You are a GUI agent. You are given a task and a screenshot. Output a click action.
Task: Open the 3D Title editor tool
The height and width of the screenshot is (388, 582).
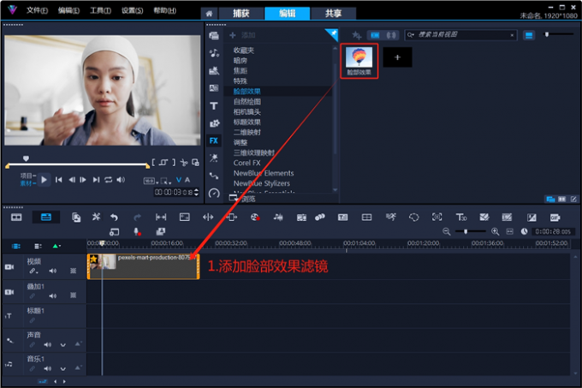(x=461, y=218)
